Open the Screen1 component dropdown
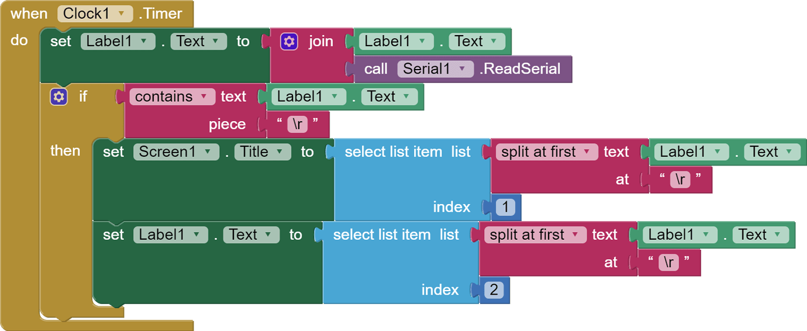This screenshot has width=807, height=331. [175, 152]
